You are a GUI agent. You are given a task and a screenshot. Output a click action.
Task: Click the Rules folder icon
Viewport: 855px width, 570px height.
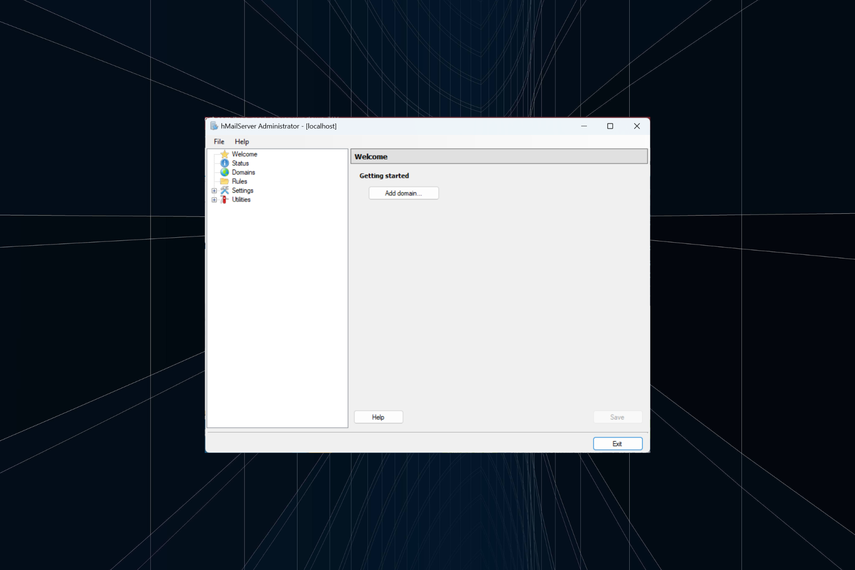[224, 181]
